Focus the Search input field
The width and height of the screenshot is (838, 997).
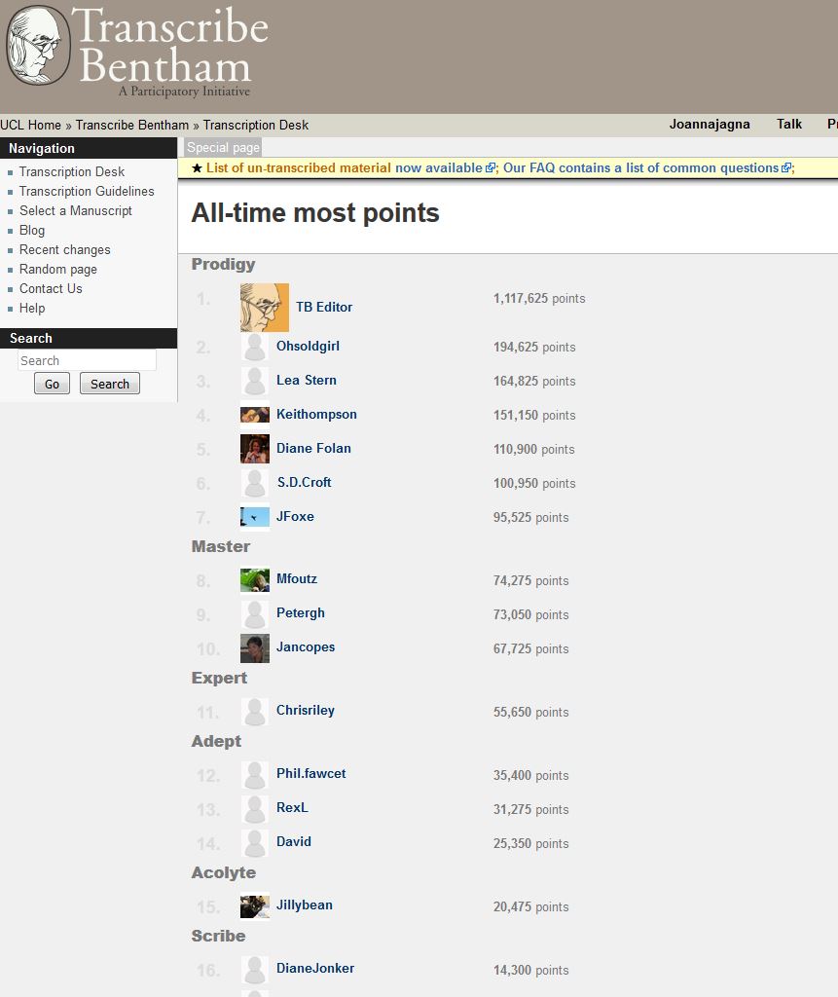coord(87,360)
